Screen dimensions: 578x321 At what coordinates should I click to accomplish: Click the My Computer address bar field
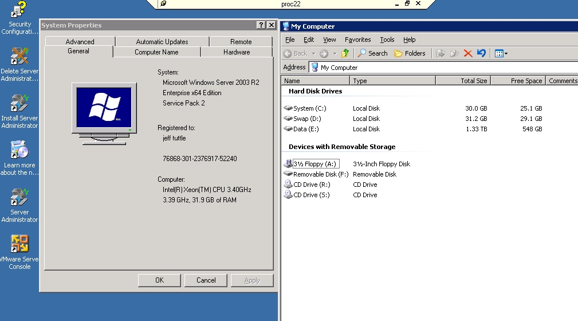point(443,68)
